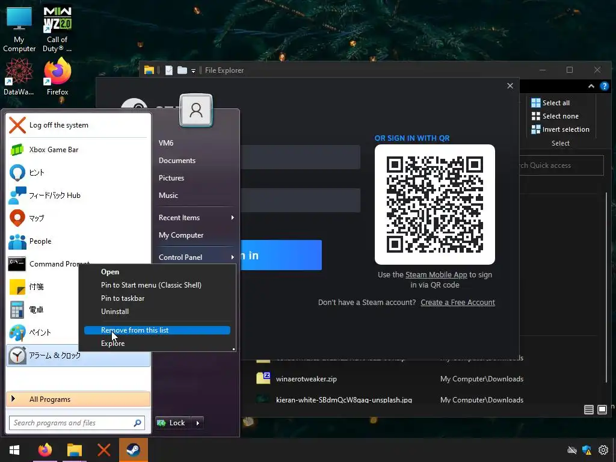
Task: Open Xbox Game Bar from start menu
Action: tap(78, 150)
